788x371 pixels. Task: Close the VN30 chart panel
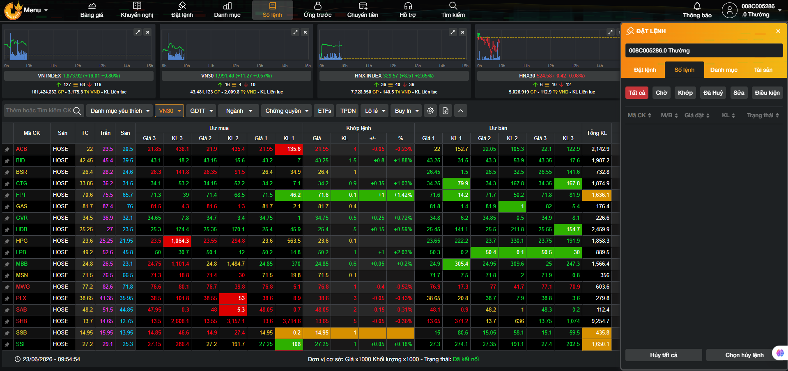tap(305, 32)
